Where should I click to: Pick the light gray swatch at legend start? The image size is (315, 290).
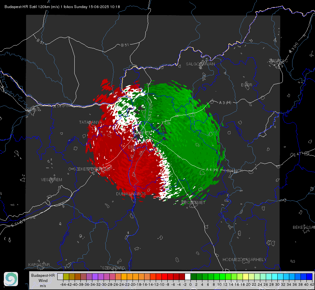[x=60, y=276]
